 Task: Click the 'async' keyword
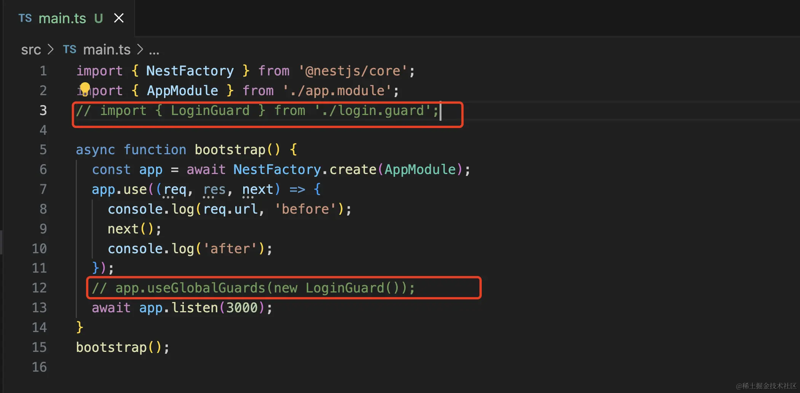tap(95, 150)
